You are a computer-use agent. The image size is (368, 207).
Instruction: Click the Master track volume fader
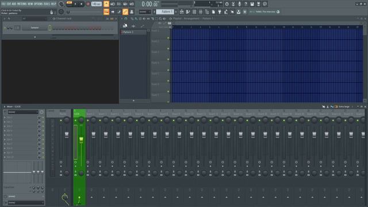tap(67, 135)
